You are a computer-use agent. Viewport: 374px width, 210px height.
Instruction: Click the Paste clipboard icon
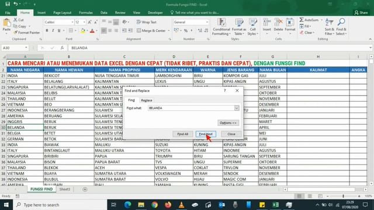[6, 23]
